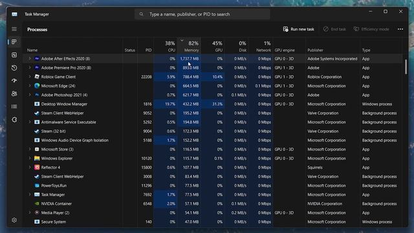This screenshot has width=414, height=233.
Task: Expand Windows Explorer process group
Action: click(x=30, y=158)
